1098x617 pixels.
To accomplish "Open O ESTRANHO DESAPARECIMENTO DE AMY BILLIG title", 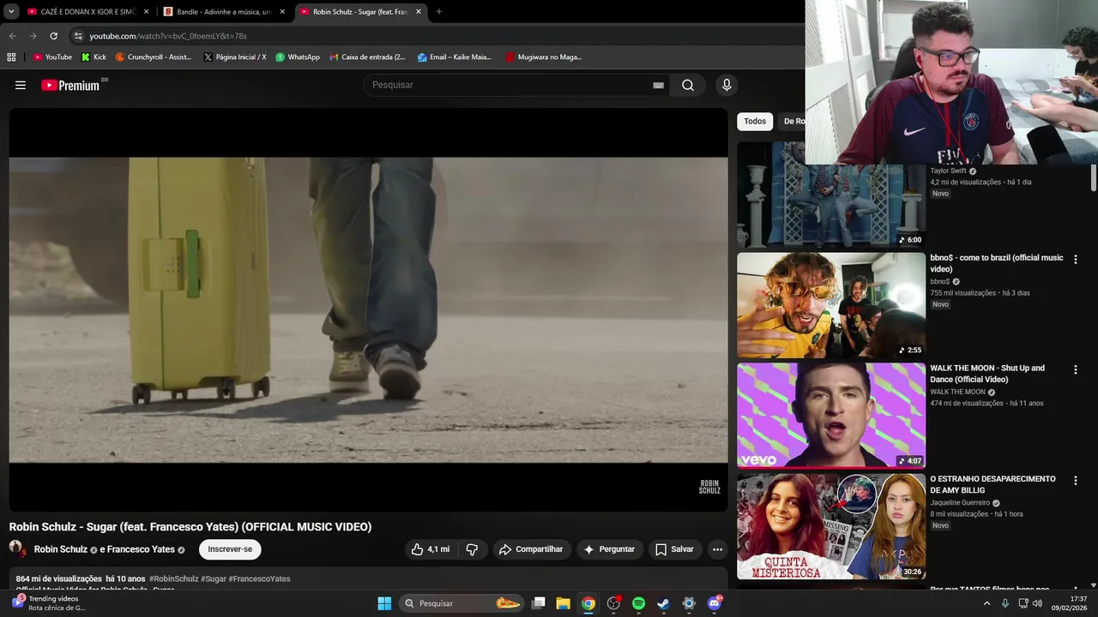I will tap(992, 484).
